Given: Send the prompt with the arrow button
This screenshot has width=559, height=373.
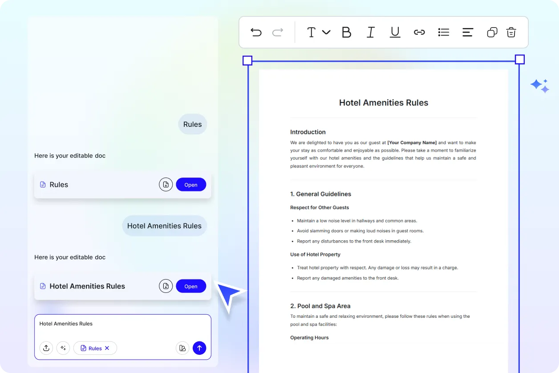Looking at the screenshot, I should [199, 348].
